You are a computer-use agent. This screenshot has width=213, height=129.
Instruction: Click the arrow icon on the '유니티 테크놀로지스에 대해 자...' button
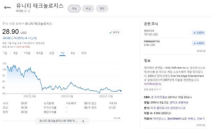click(x=83, y=121)
